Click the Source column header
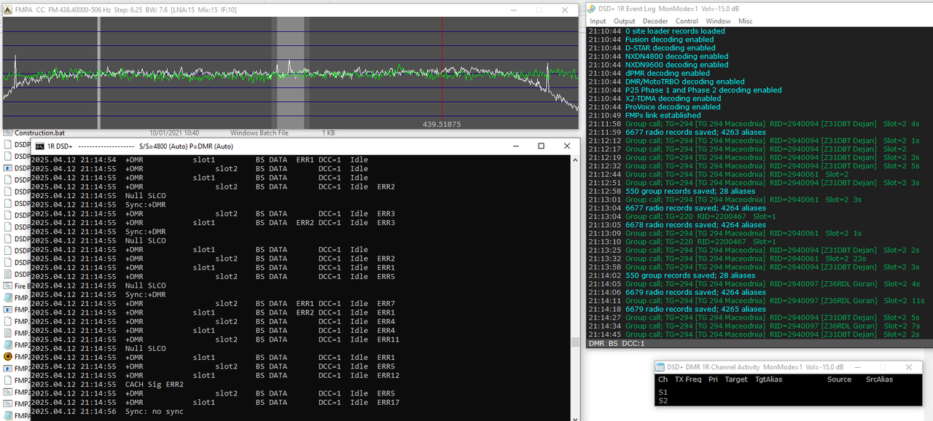Viewport: 933px width, 421px height. click(x=839, y=379)
